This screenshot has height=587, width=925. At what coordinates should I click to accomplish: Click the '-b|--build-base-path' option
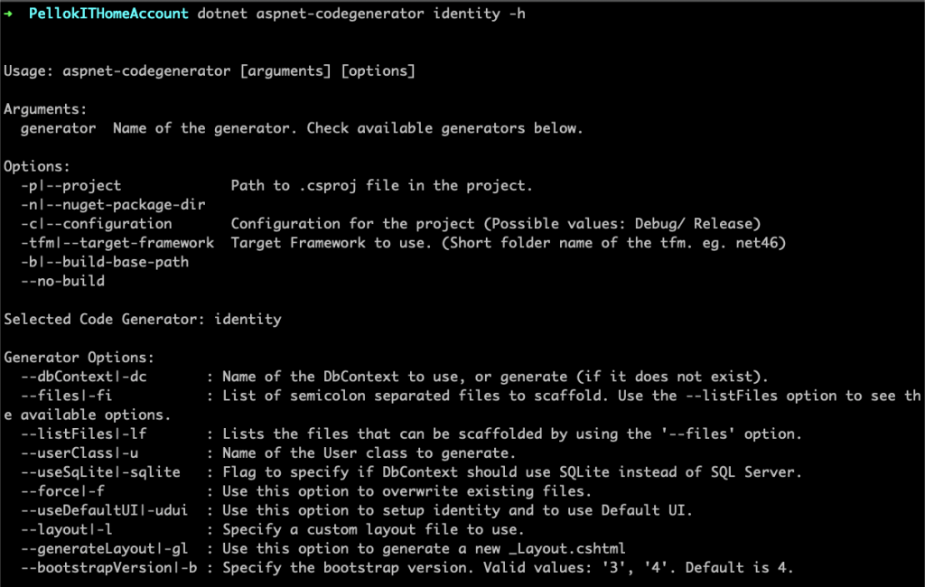pos(104,262)
